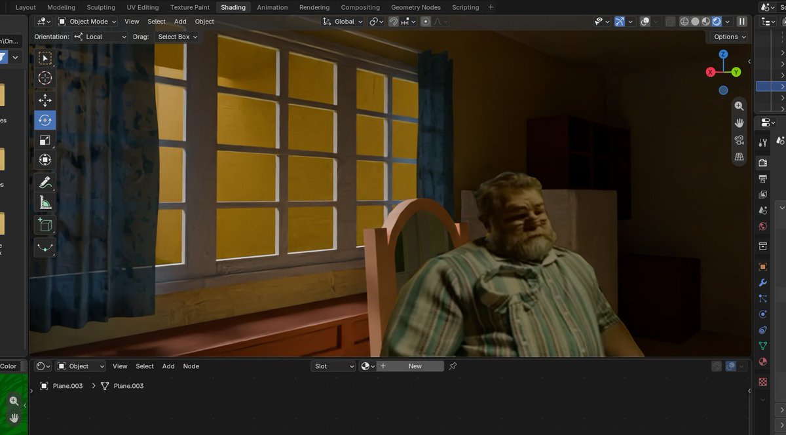Toggle viewport gizmos display

pyautogui.click(x=620, y=22)
